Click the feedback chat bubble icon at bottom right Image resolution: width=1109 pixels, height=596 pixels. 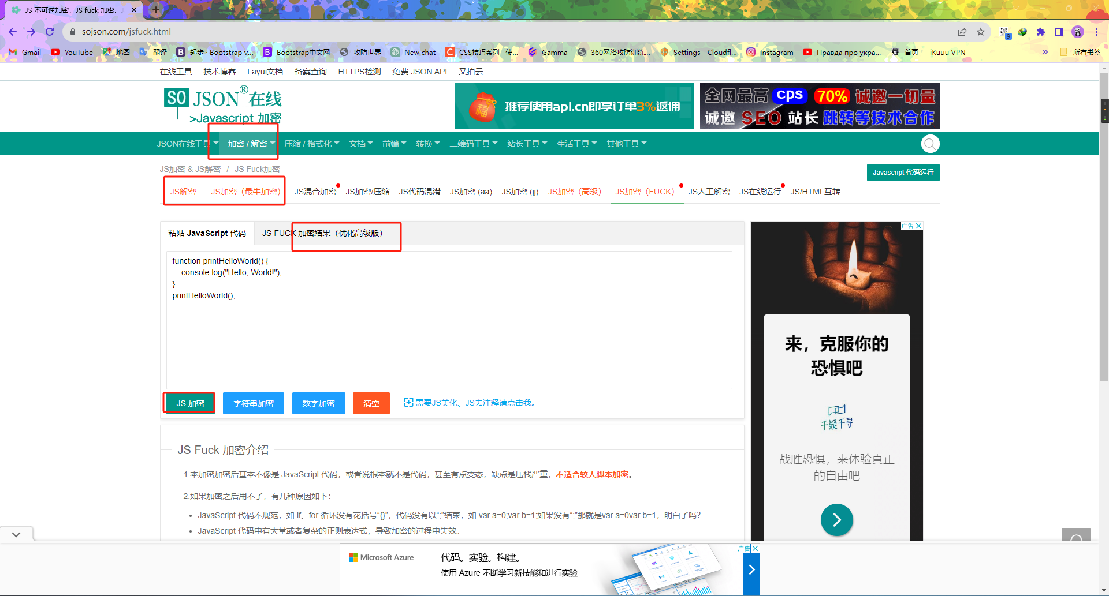(1075, 537)
